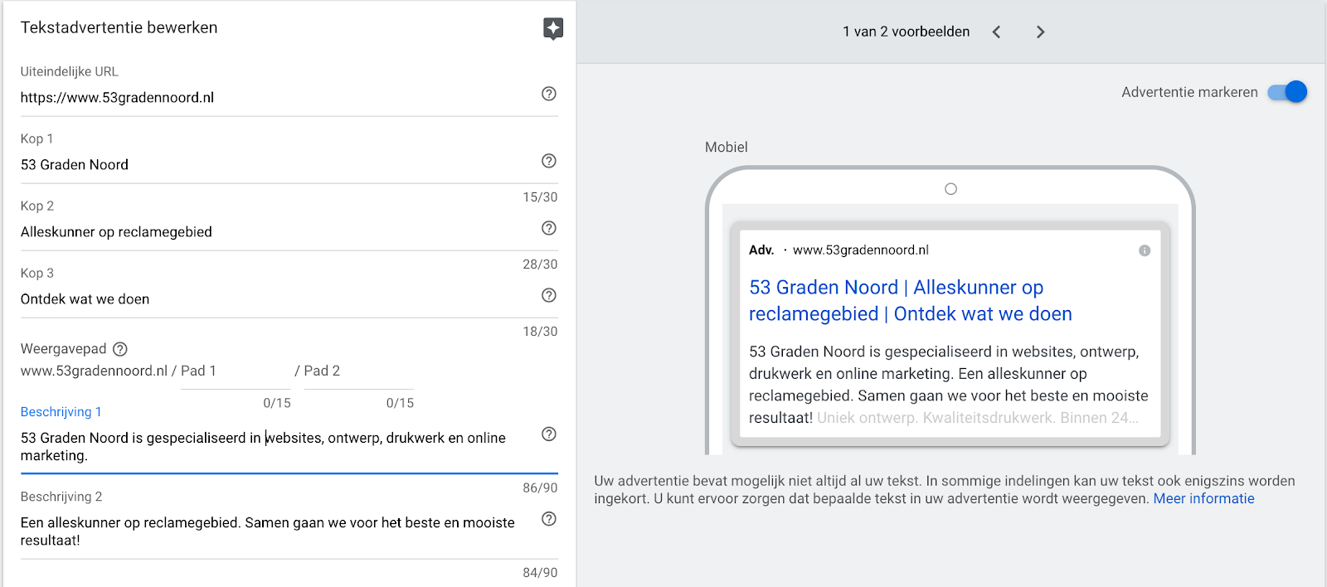Open the Meer informatie link
This screenshot has height=587, width=1327.
coord(1203,498)
